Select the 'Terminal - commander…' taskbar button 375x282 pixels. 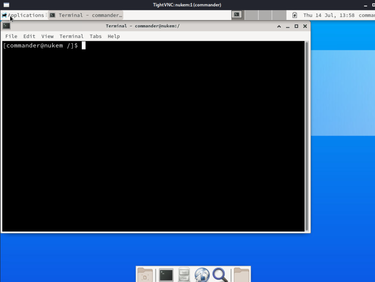point(86,15)
